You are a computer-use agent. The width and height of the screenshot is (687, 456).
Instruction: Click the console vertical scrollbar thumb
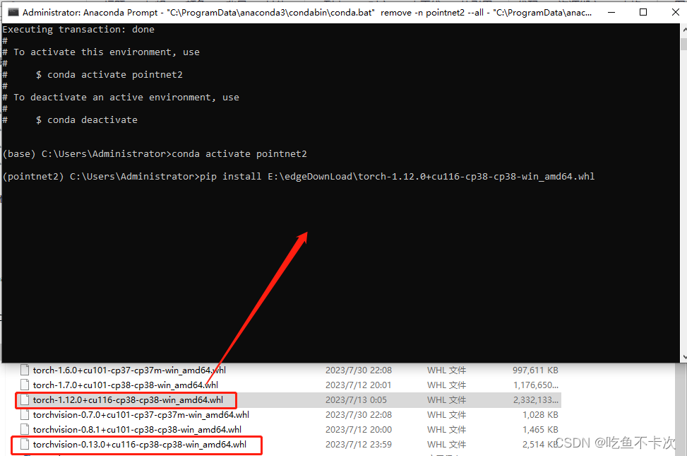pyautogui.click(x=683, y=45)
